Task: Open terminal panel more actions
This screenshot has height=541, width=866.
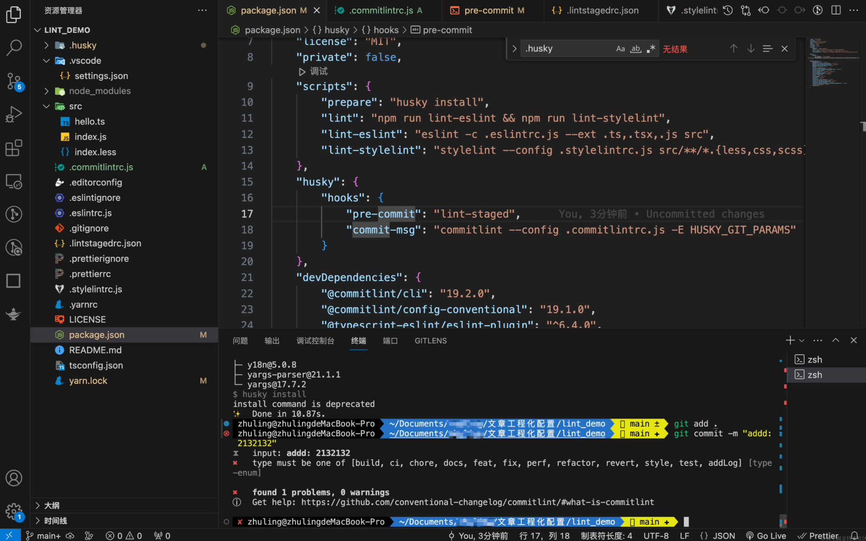Action: pyautogui.click(x=818, y=340)
